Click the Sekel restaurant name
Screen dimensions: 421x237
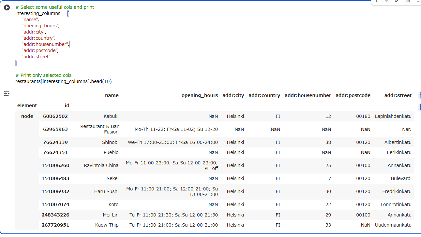tap(113, 178)
